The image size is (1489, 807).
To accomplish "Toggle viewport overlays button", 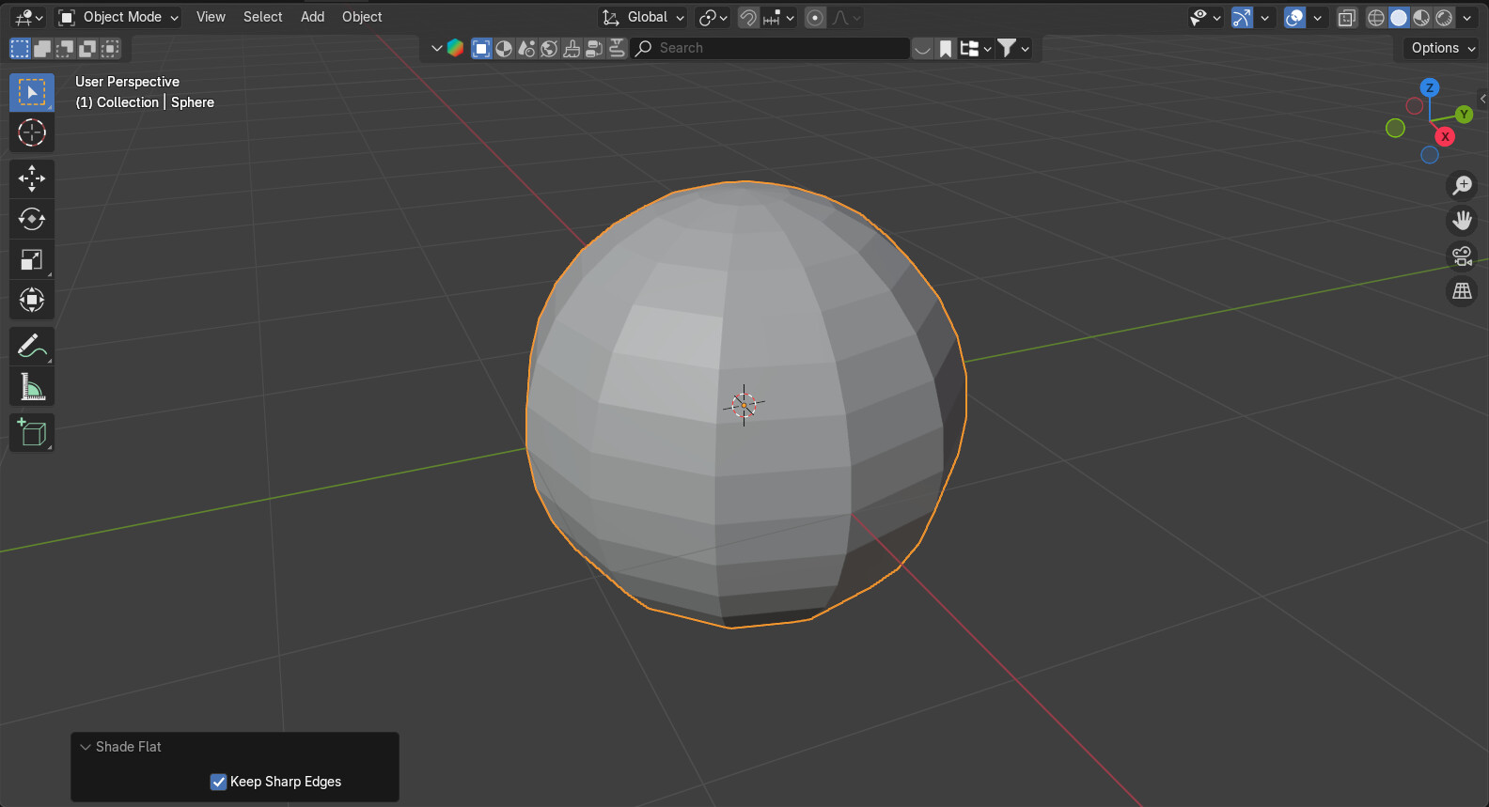I will (x=1294, y=17).
